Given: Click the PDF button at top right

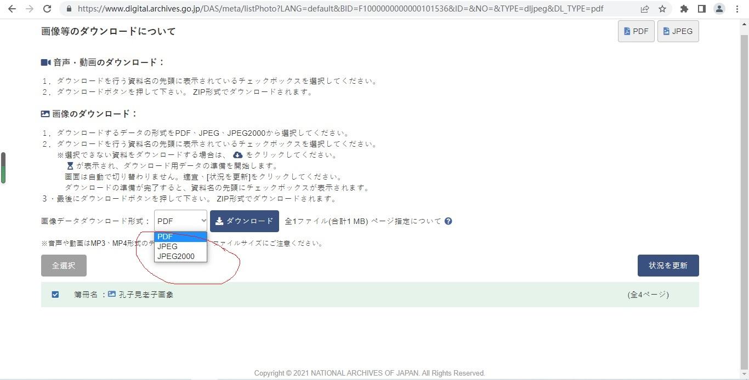Looking at the screenshot, I should click(x=636, y=31).
